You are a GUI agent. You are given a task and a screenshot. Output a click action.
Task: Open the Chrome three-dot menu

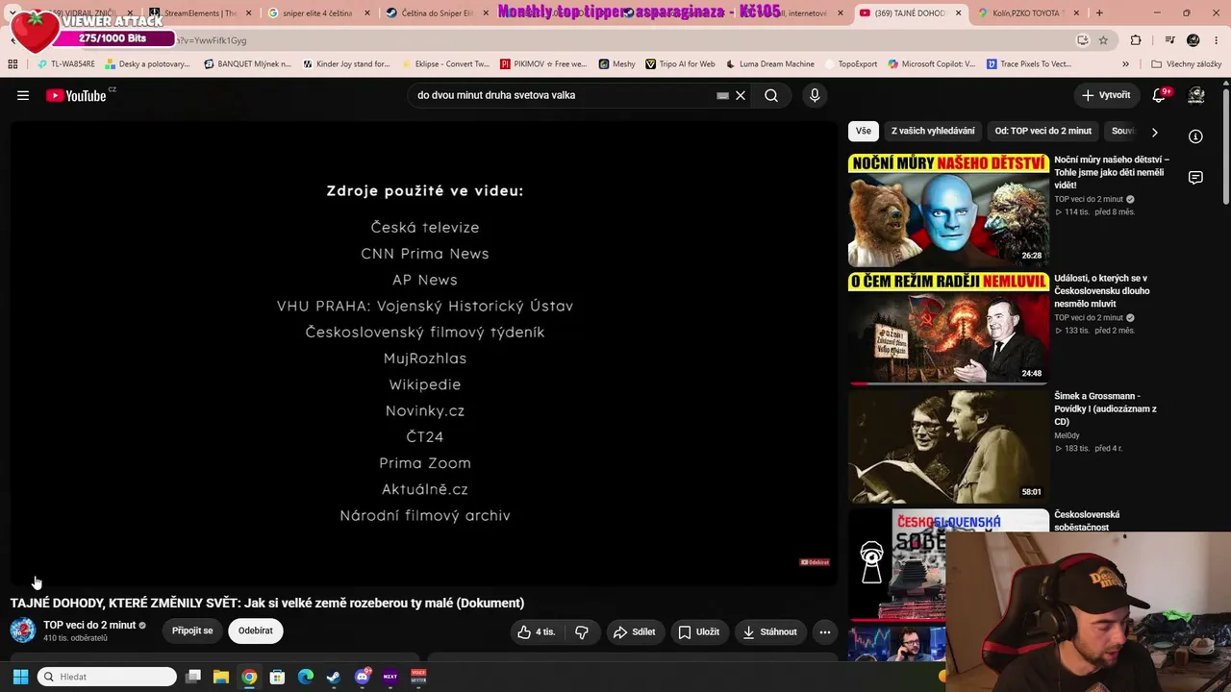[1216, 40]
